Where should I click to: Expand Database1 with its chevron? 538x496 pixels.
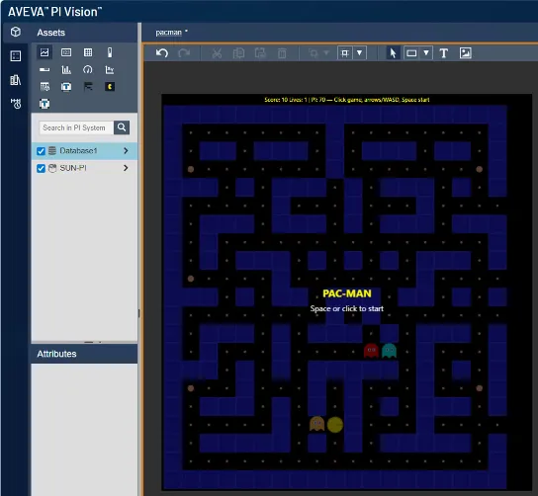(126, 151)
